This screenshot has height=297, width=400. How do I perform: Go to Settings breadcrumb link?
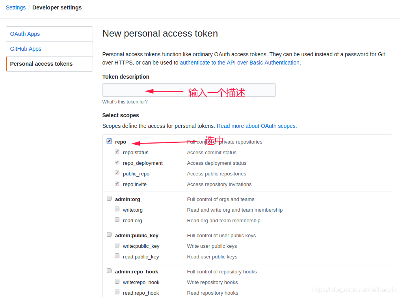point(16,7)
